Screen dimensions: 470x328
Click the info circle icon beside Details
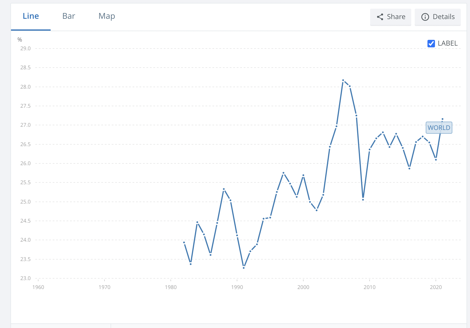pos(425,17)
